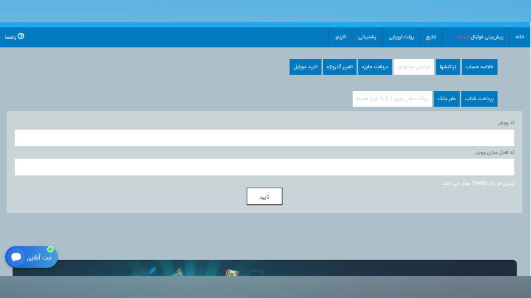Click the help question mark icon
The height and width of the screenshot is (298, 531).
coord(21,36)
